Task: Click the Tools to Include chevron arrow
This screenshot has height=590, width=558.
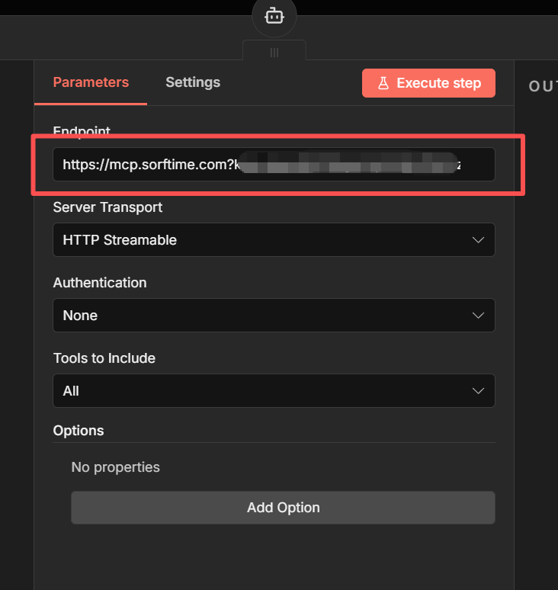Action: coord(478,391)
